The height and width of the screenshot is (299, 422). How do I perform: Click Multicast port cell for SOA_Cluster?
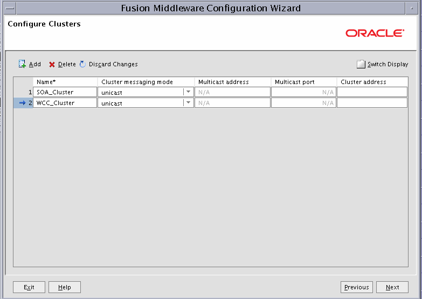pyautogui.click(x=303, y=92)
